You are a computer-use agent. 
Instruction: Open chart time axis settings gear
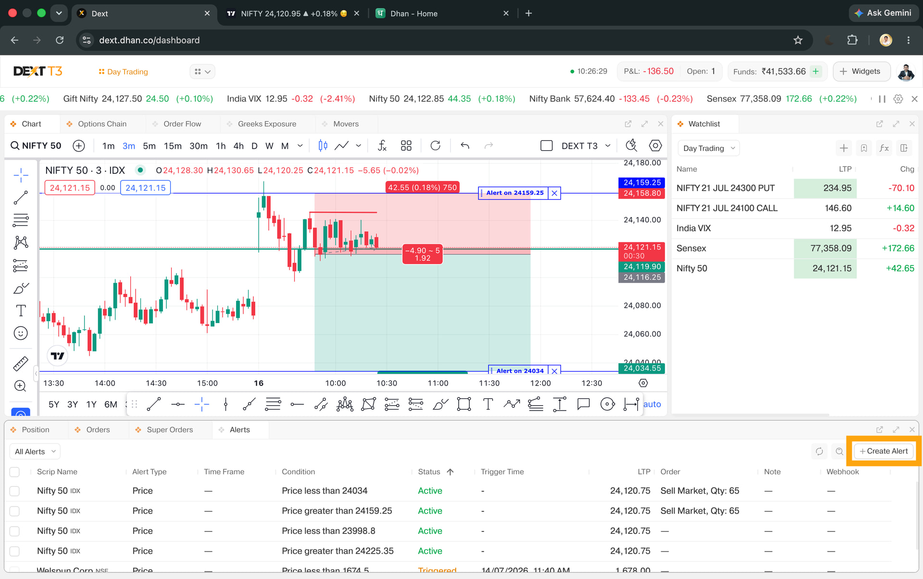(x=643, y=383)
